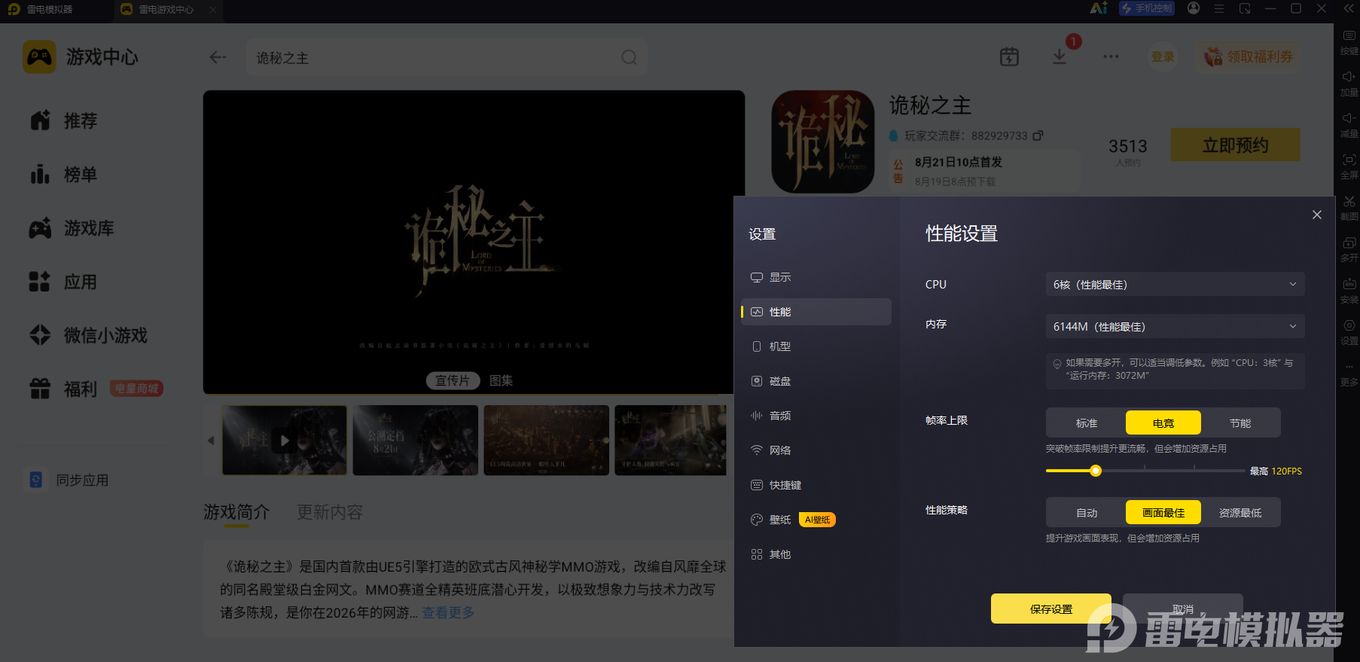Viewport: 1360px width, 662px height.
Task: Open 磁盘 settings category
Action: [x=816, y=381]
